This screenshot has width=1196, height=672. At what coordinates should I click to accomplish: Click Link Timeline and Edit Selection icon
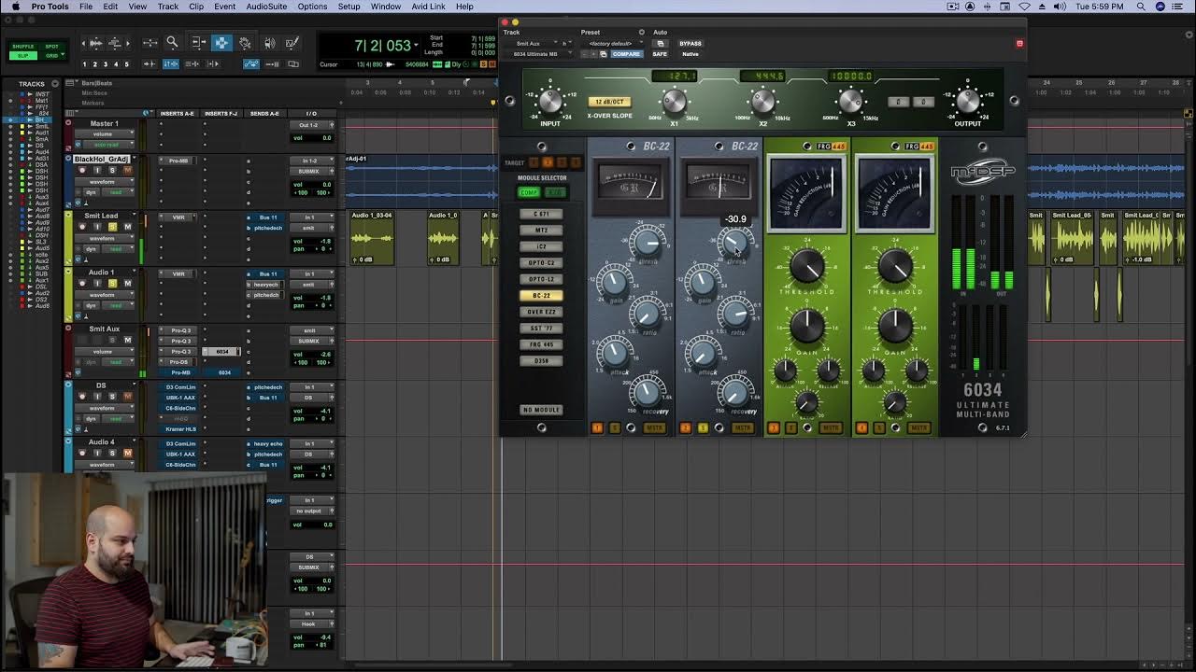(171, 64)
